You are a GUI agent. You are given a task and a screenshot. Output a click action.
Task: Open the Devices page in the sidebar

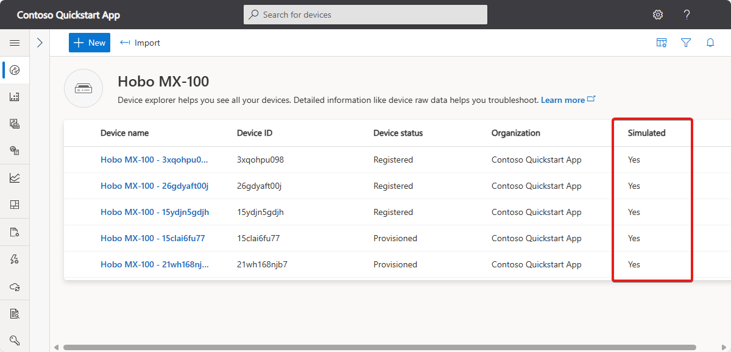pyautogui.click(x=15, y=70)
